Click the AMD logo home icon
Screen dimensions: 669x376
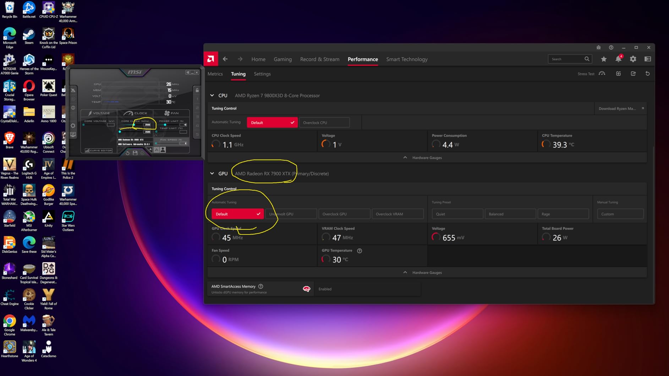(211, 59)
